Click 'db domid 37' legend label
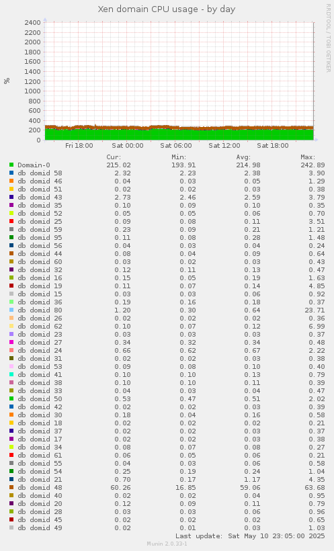Viewport: 334px width, 551px height. [x=40, y=431]
